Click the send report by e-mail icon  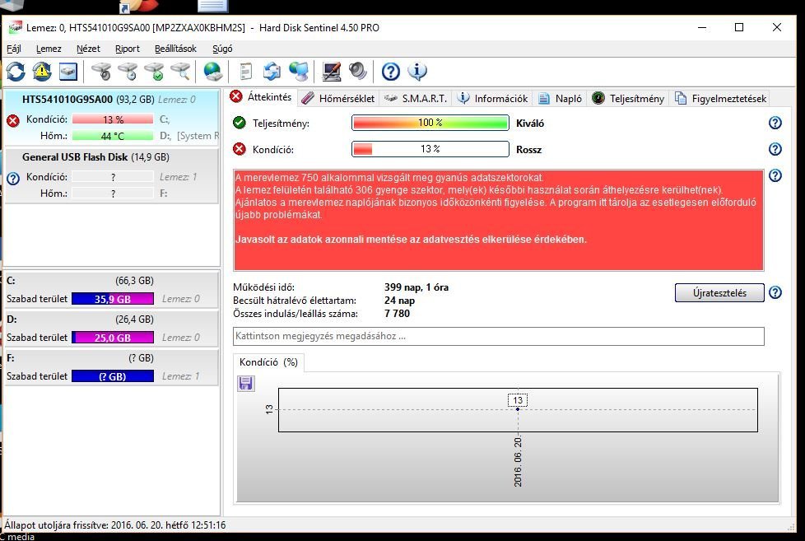[272, 72]
